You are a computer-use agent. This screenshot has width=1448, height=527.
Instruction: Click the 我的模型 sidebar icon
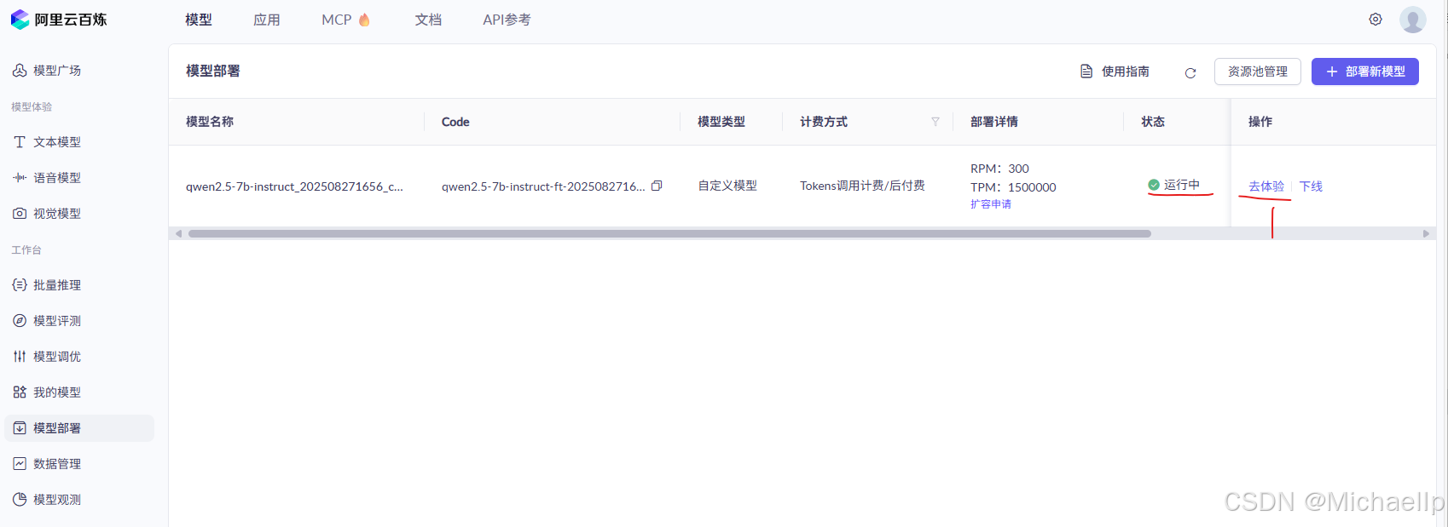[x=20, y=392]
